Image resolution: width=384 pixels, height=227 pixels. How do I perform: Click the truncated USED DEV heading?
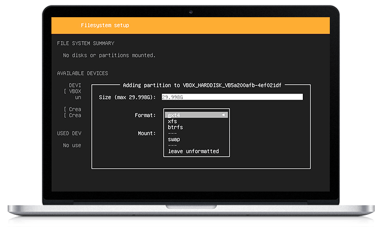click(69, 133)
